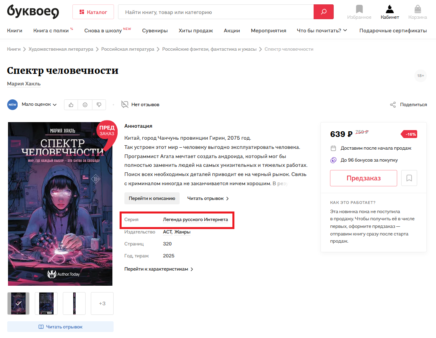Screen dimensions: 436x338
Task: Show the +3 more images thumbnail
Action: pyautogui.click(x=102, y=303)
